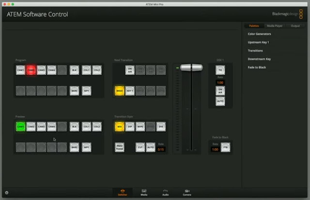Click the AUTO transition button
This screenshot has height=200, width=310.
[x=151, y=147]
